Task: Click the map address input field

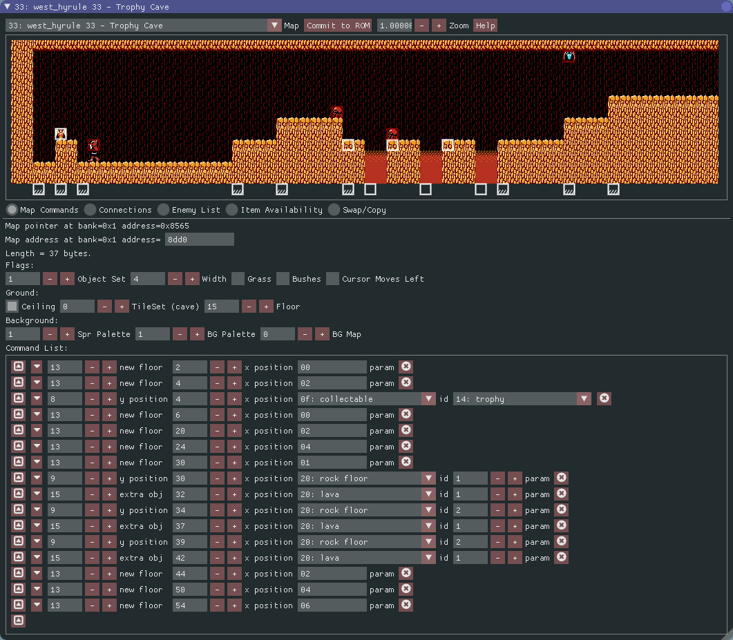Action: tap(199, 240)
